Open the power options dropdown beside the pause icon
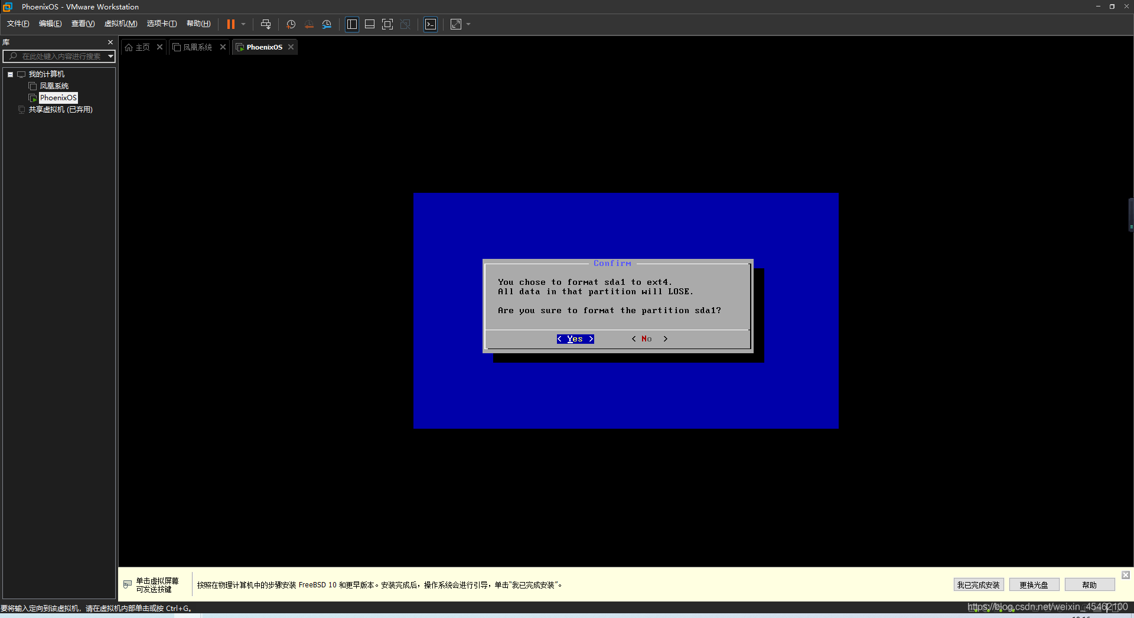The width and height of the screenshot is (1134, 618). pyautogui.click(x=243, y=24)
